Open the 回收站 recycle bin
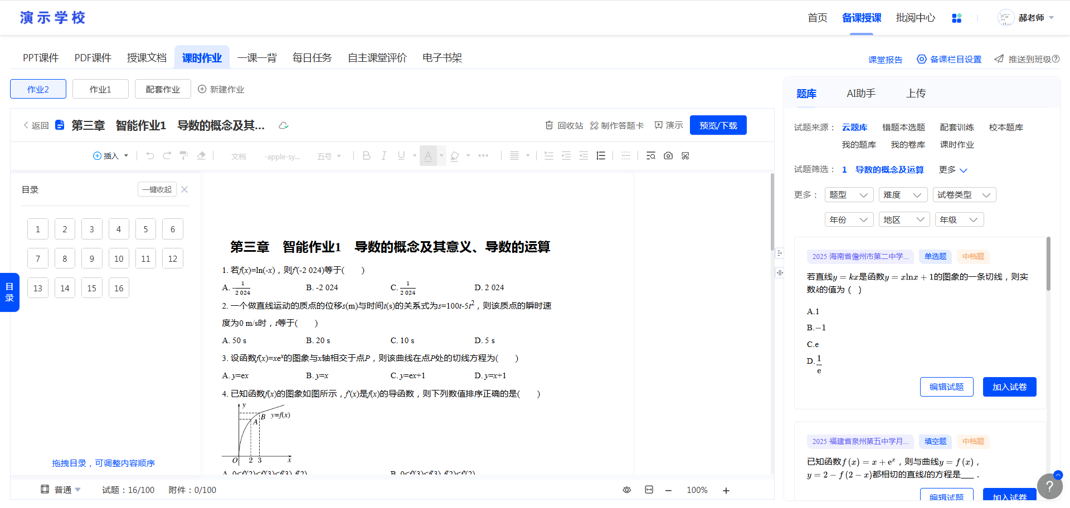The width and height of the screenshot is (1070, 508). [564, 125]
